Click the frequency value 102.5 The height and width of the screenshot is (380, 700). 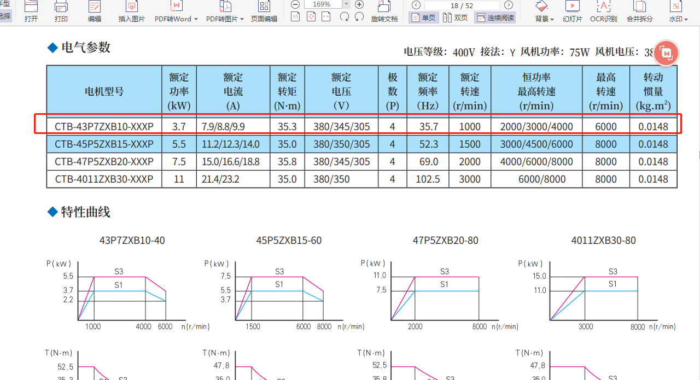pyautogui.click(x=428, y=179)
